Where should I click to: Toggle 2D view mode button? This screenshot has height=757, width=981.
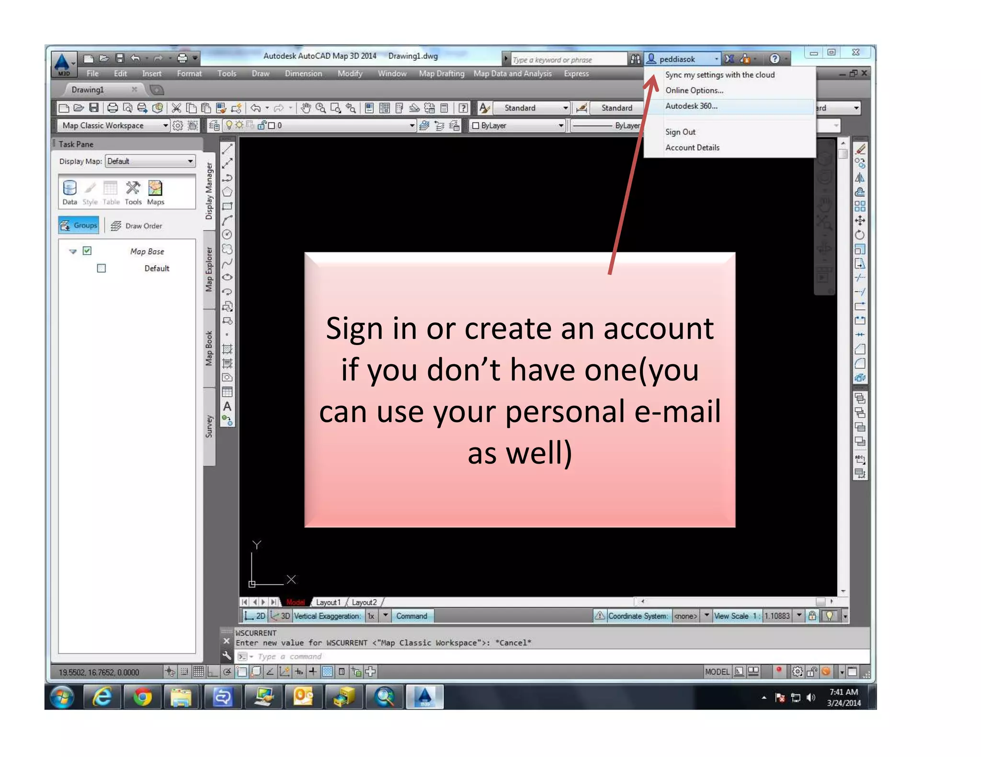(255, 616)
